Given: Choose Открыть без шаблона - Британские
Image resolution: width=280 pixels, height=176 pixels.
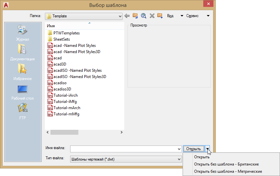Looking at the screenshot, I should pyautogui.click(x=227, y=164).
